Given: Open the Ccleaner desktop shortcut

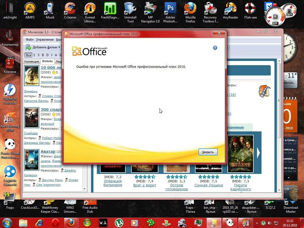Looking at the screenshot, I should [x=70, y=11].
